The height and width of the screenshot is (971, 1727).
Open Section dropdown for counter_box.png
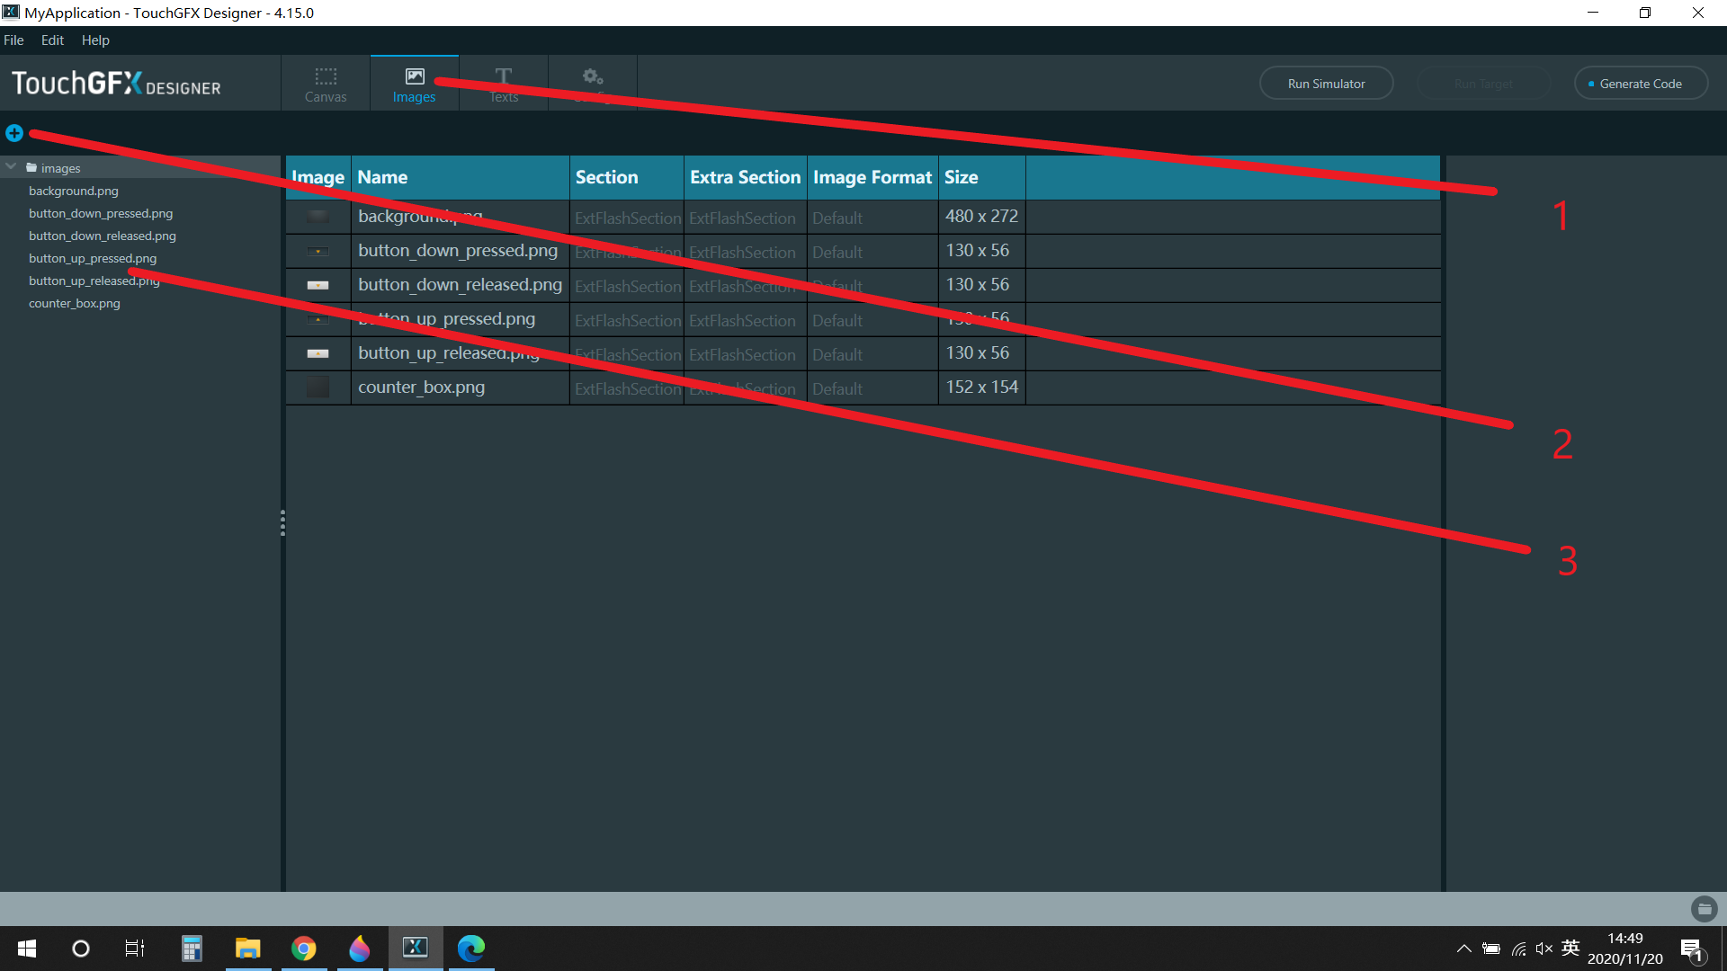tap(627, 388)
